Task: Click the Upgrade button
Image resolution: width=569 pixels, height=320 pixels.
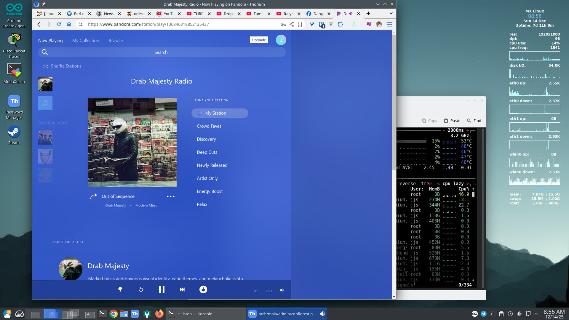Action: point(259,40)
